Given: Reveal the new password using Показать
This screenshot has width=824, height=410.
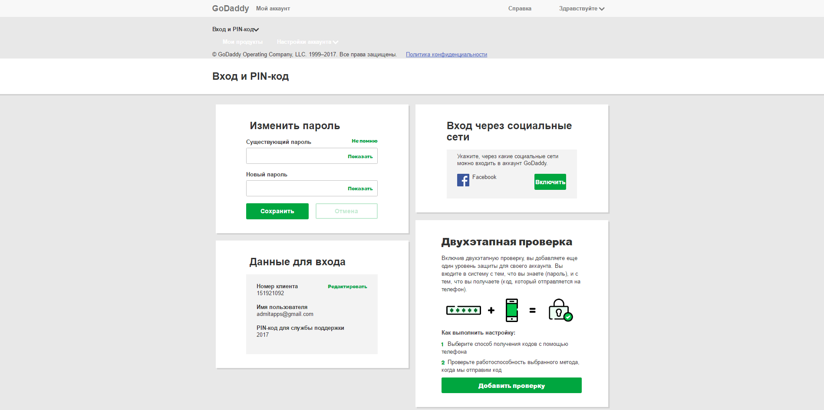Looking at the screenshot, I should click(x=360, y=188).
